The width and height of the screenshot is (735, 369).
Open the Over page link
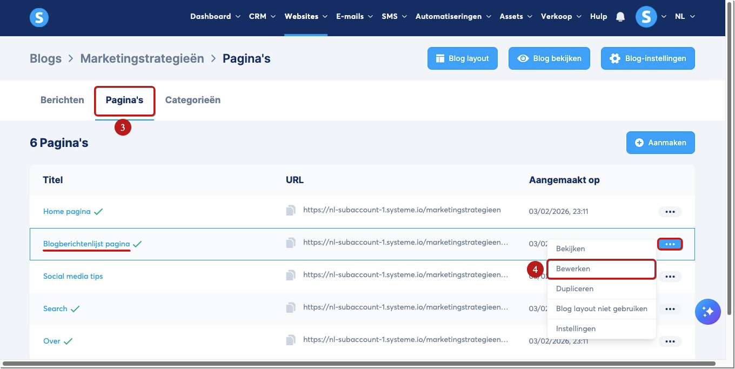52,341
